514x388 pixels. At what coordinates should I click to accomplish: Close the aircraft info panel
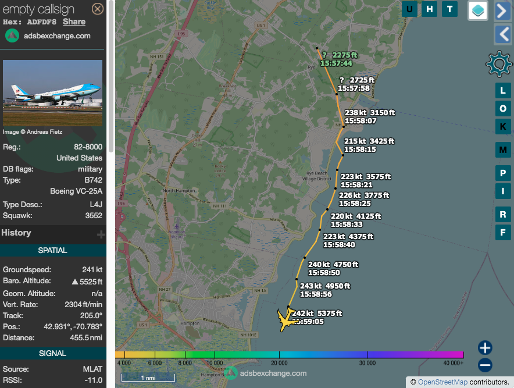point(98,9)
